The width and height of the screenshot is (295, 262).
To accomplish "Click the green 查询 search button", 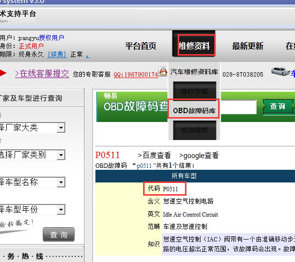I will (x=277, y=106).
